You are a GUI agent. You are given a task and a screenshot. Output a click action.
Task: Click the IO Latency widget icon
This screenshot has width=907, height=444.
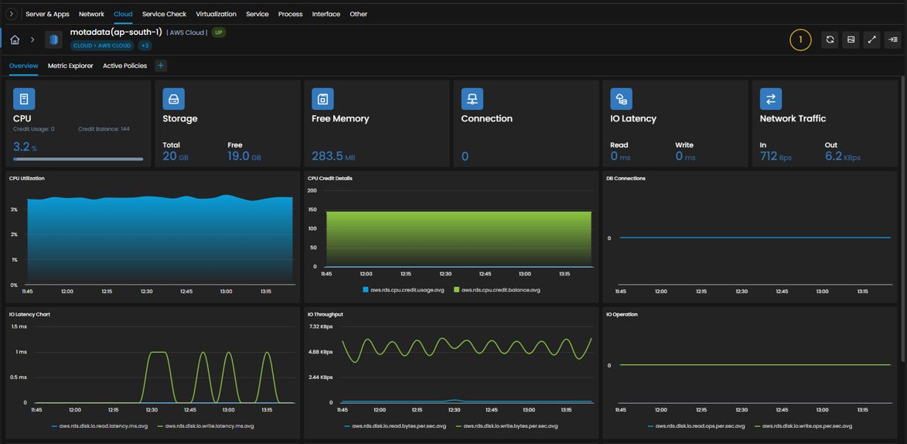click(x=621, y=99)
